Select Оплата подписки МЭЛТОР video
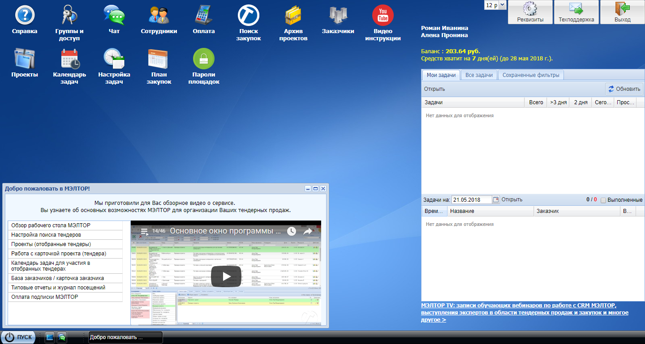Image resolution: width=645 pixels, height=344 pixels. click(65, 297)
